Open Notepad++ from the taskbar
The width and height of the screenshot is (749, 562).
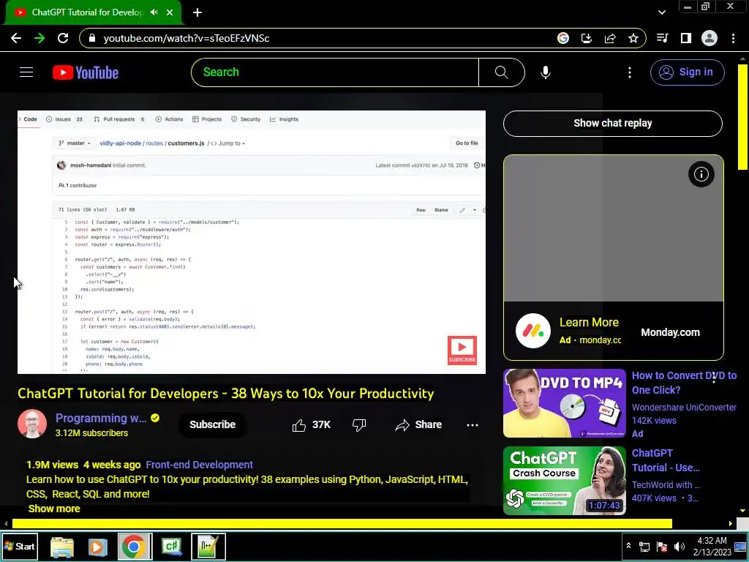point(208,547)
